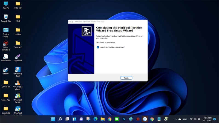Click the setup installer icon in taskbar
Screen dimensions: 219x130
tap(166, 119)
